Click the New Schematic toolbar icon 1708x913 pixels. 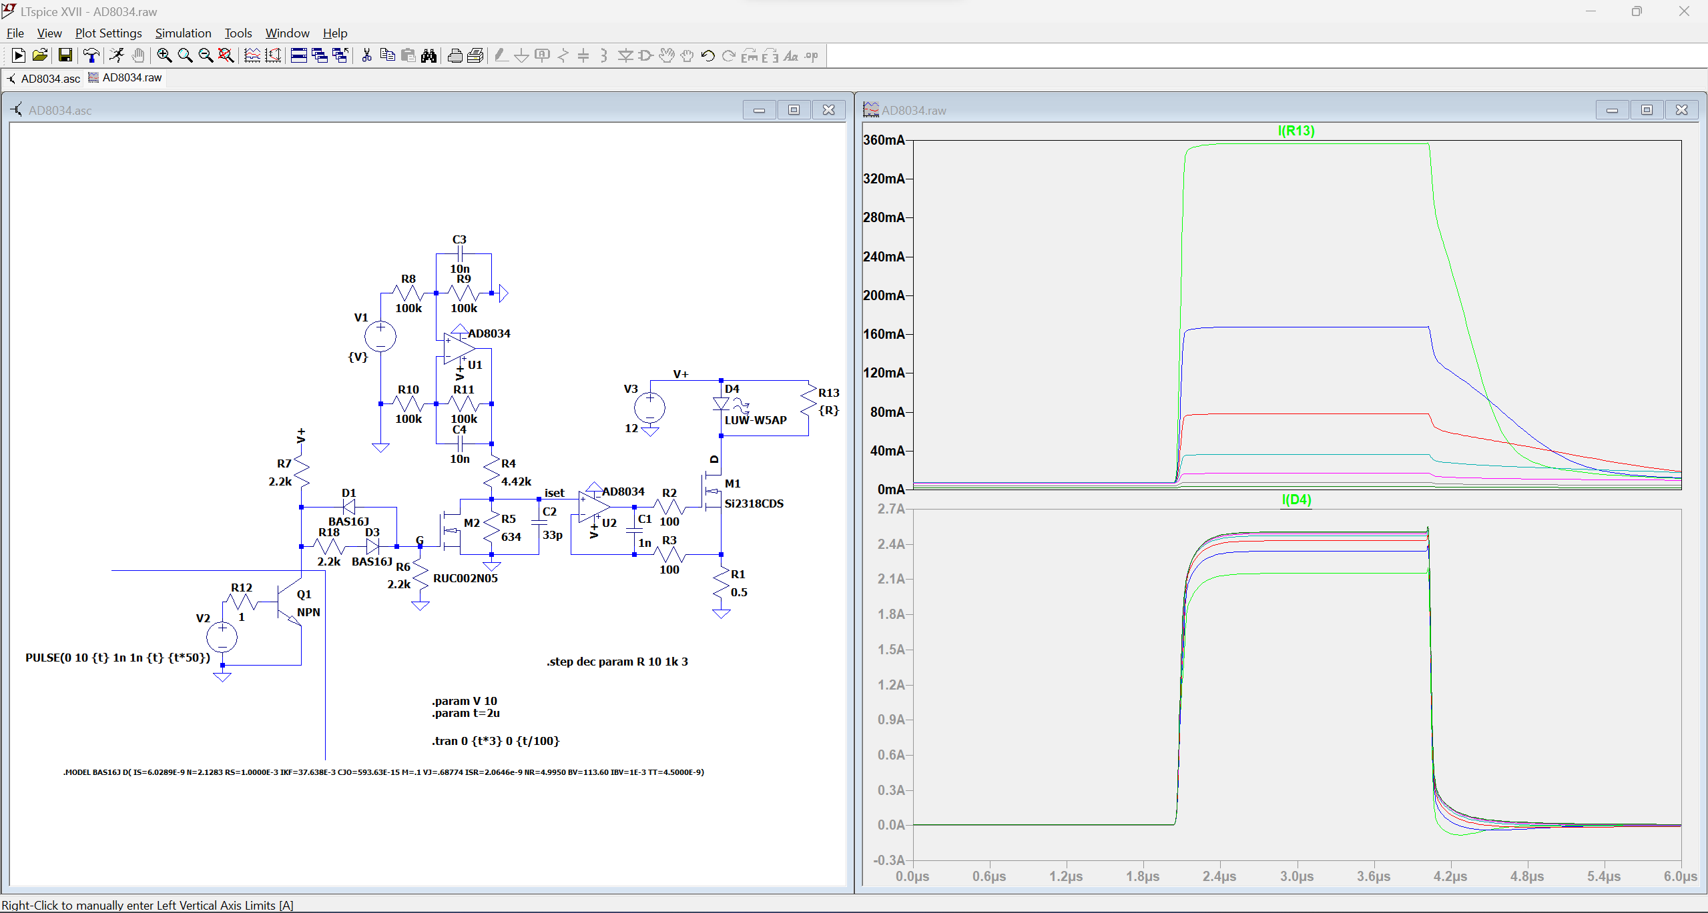tap(19, 56)
